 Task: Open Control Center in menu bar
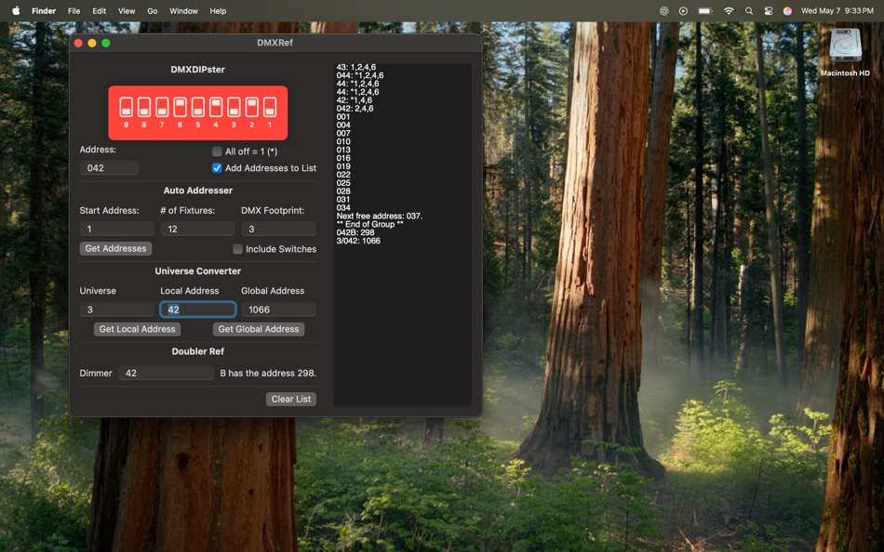pyautogui.click(x=769, y=11)
